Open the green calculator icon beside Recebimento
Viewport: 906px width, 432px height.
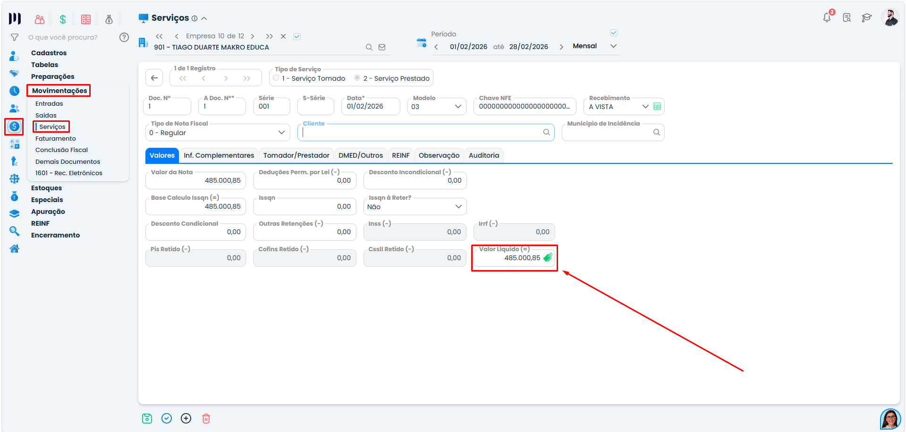pyautogui.click(x=657, y=107)
